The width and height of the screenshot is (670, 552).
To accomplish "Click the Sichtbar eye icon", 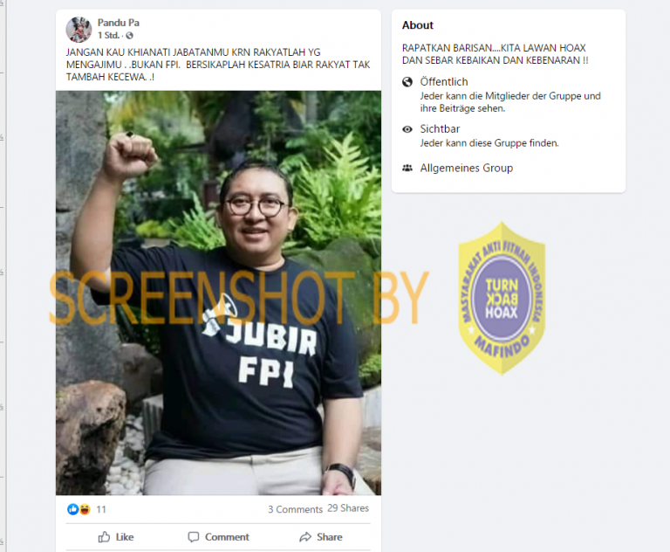I will [x=407, y=128].
